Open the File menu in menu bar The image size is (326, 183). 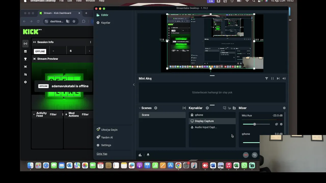coord(61,1)
